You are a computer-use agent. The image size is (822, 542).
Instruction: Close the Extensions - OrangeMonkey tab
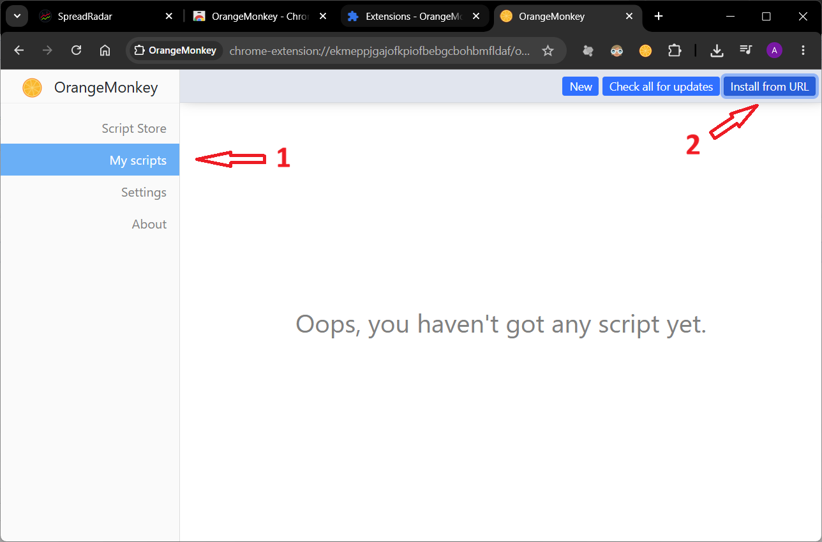pos(477,17)
